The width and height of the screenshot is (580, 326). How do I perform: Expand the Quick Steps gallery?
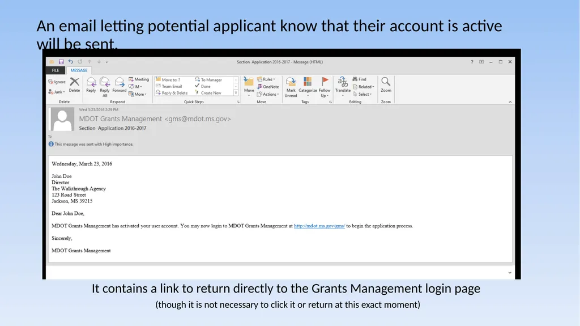236,93
